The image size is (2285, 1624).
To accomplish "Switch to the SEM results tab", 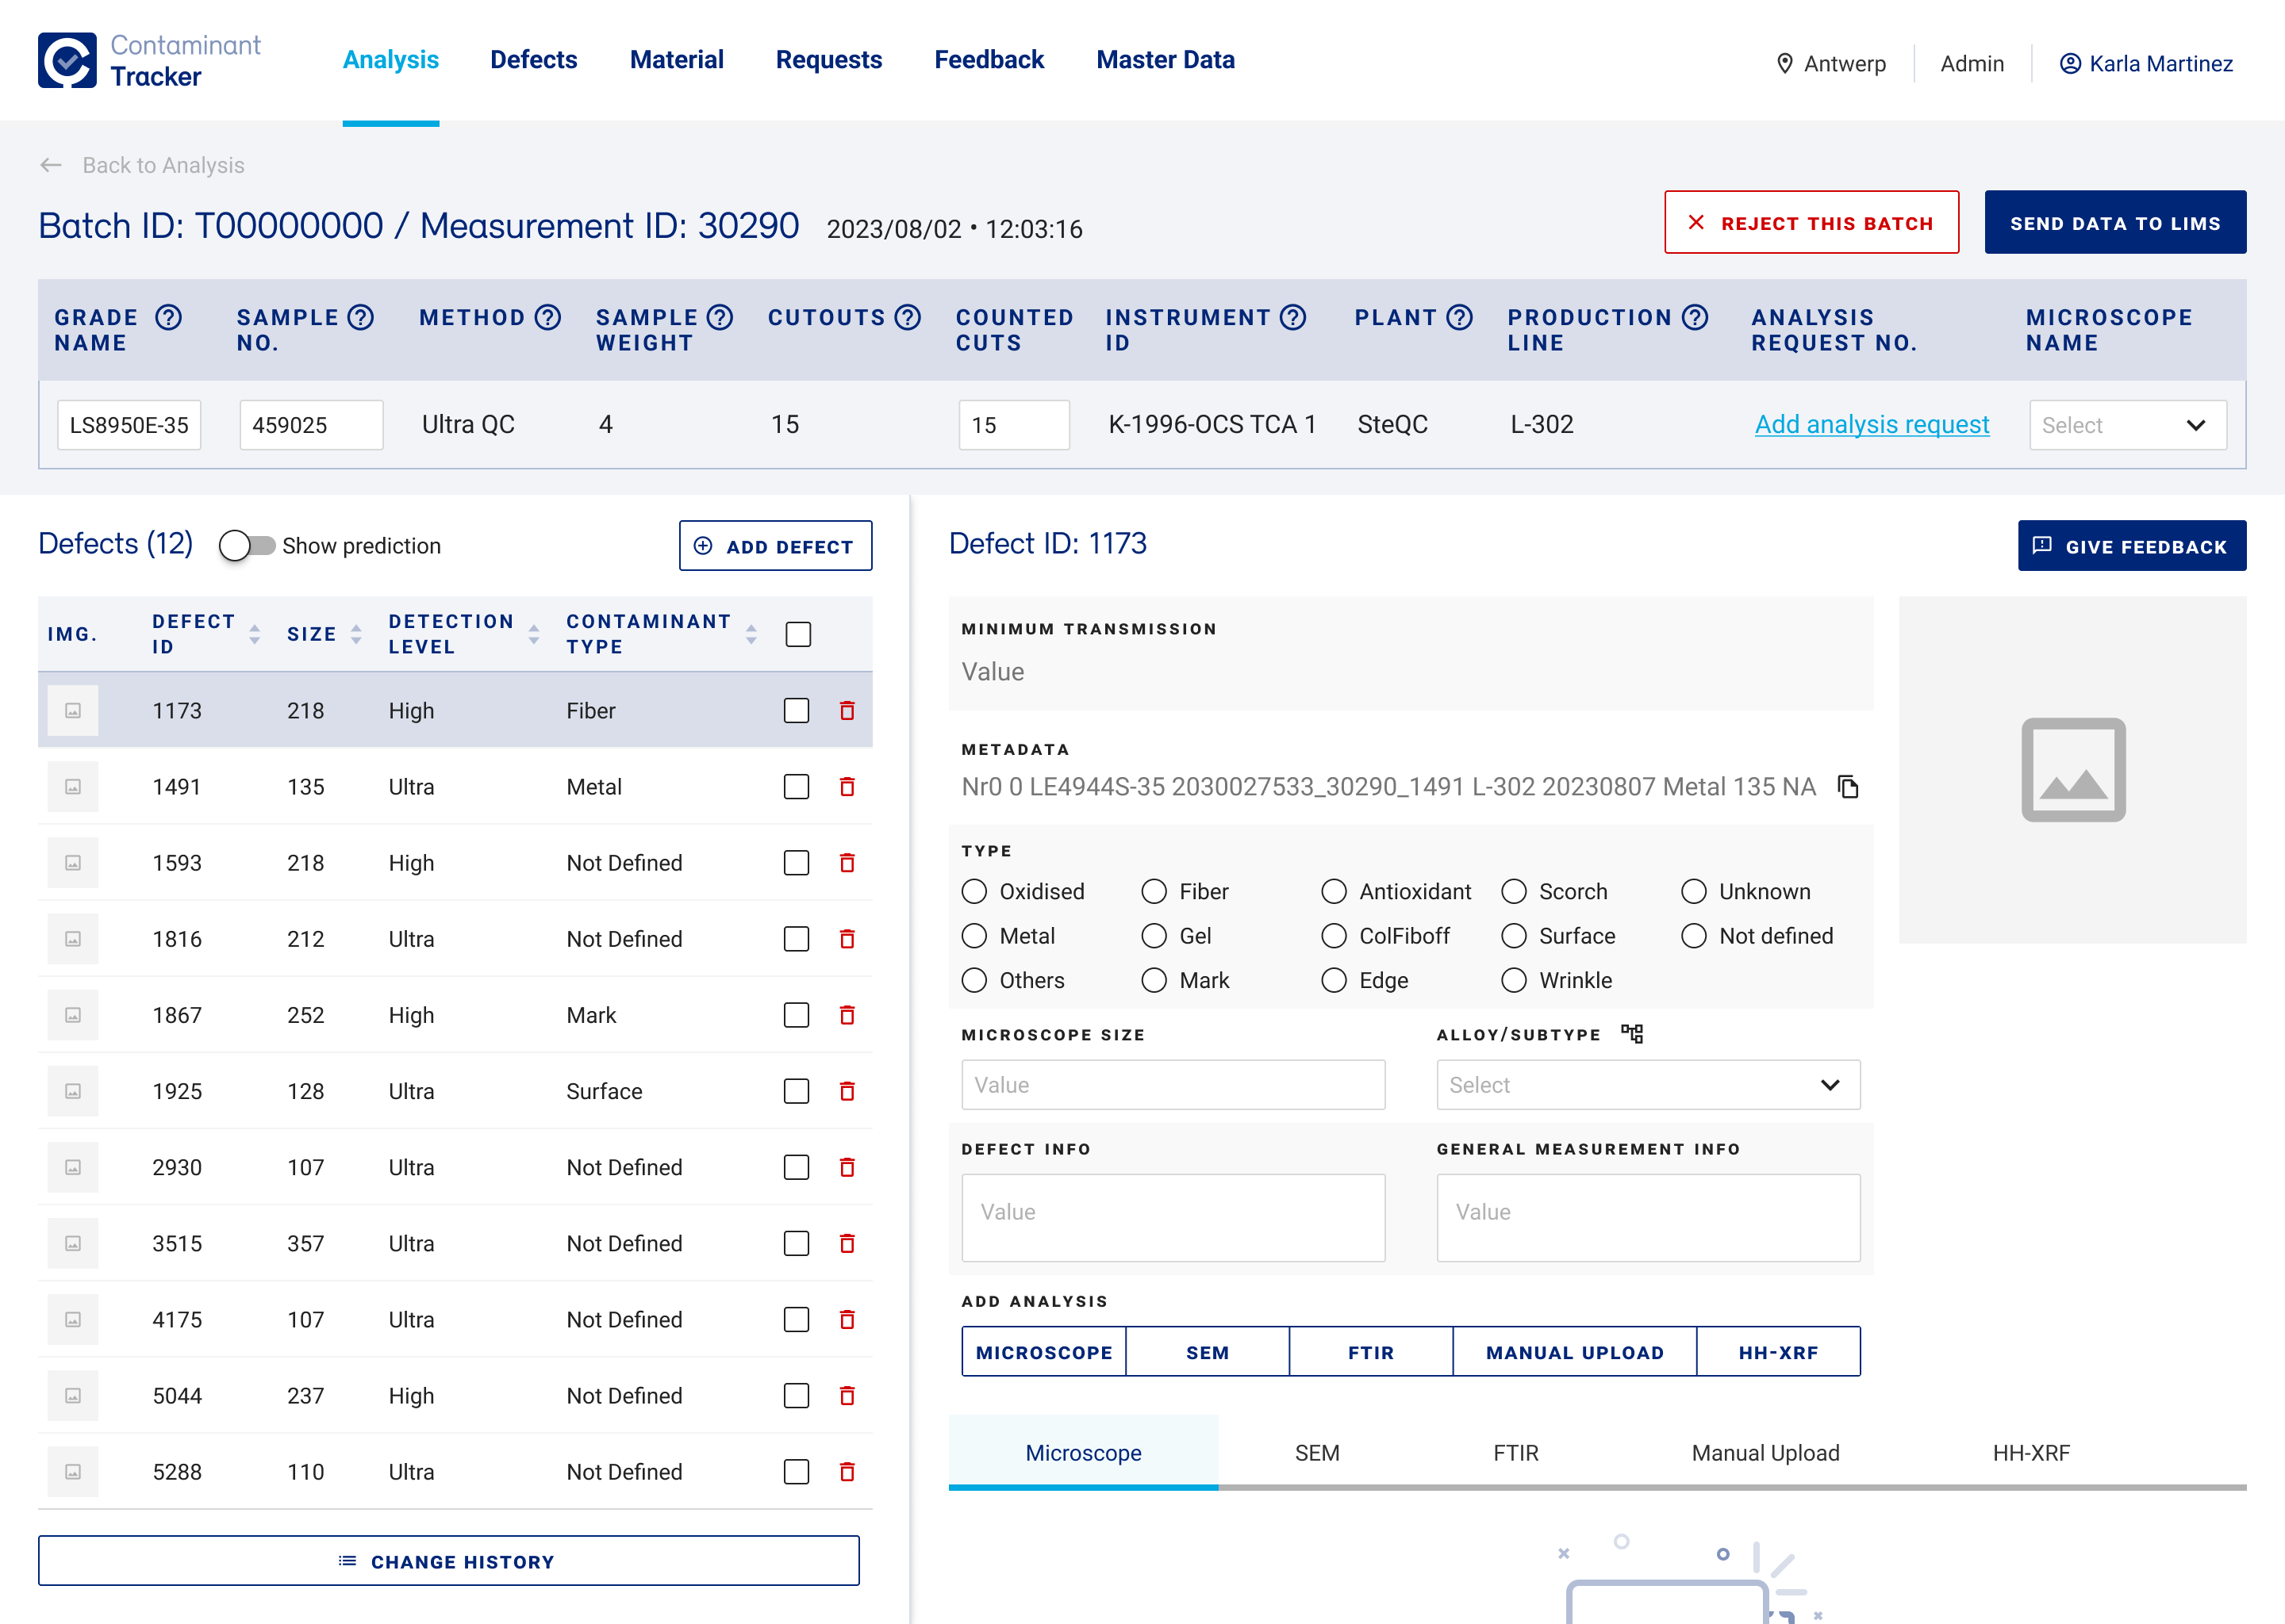I will coord(1315,1453).
